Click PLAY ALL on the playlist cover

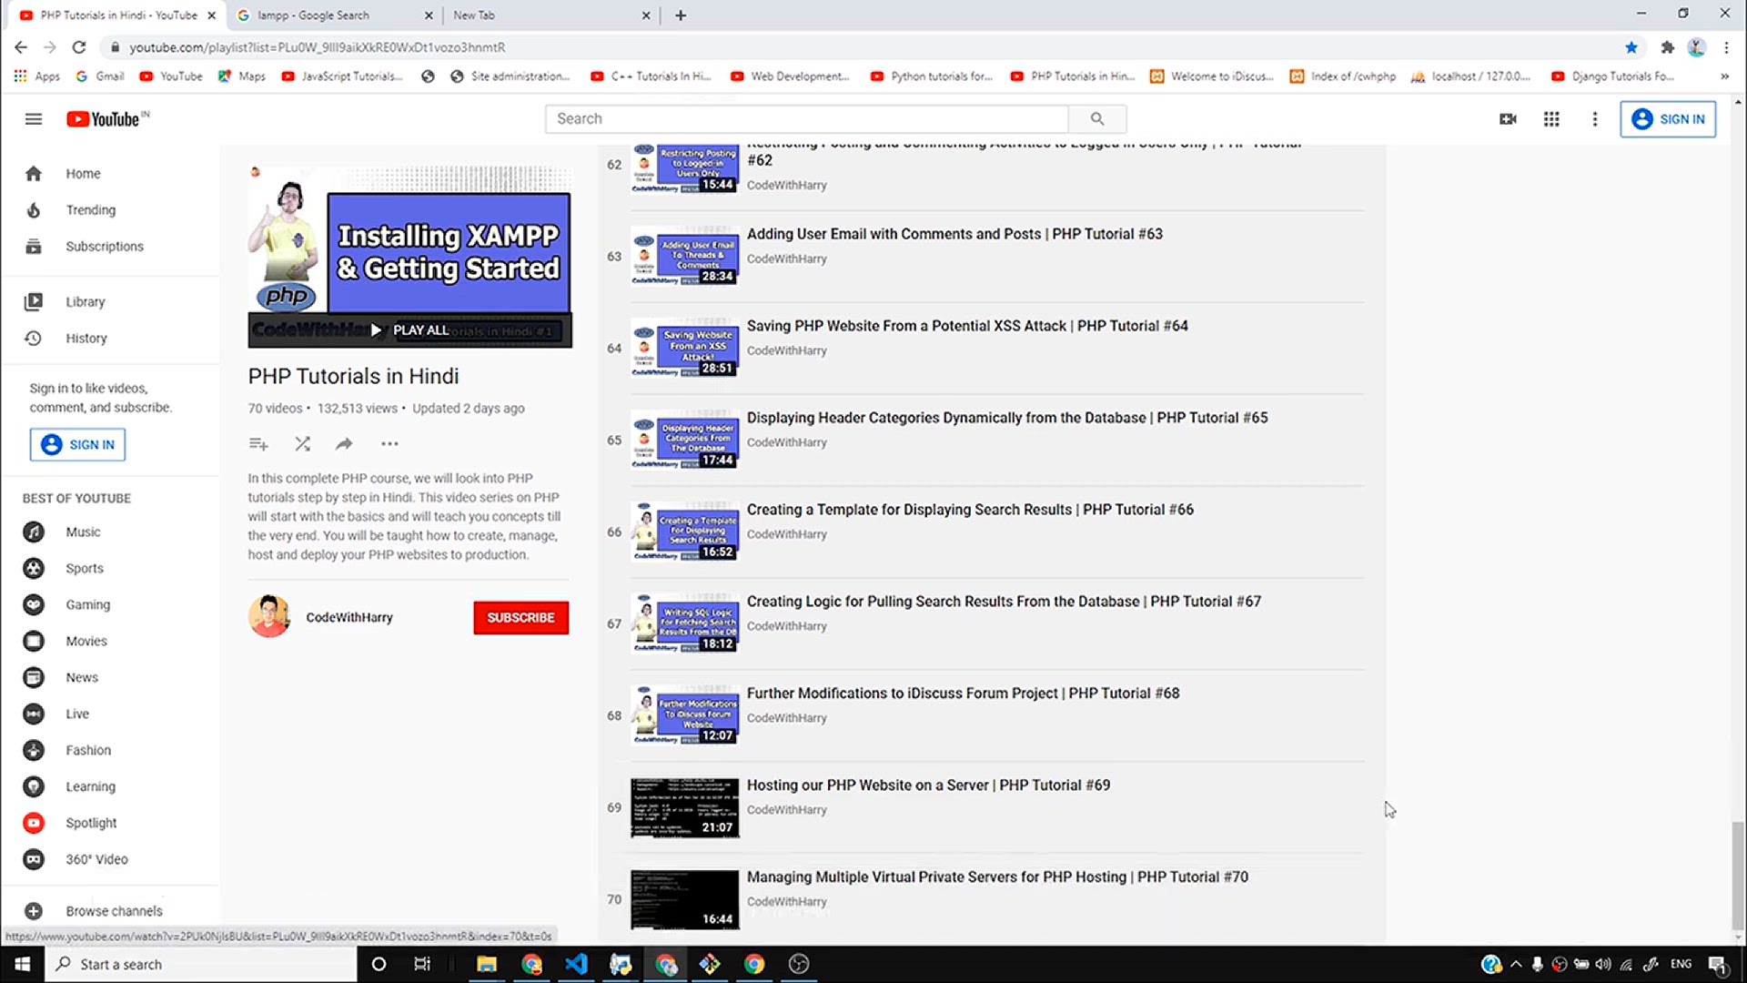[x=409, y=330]
